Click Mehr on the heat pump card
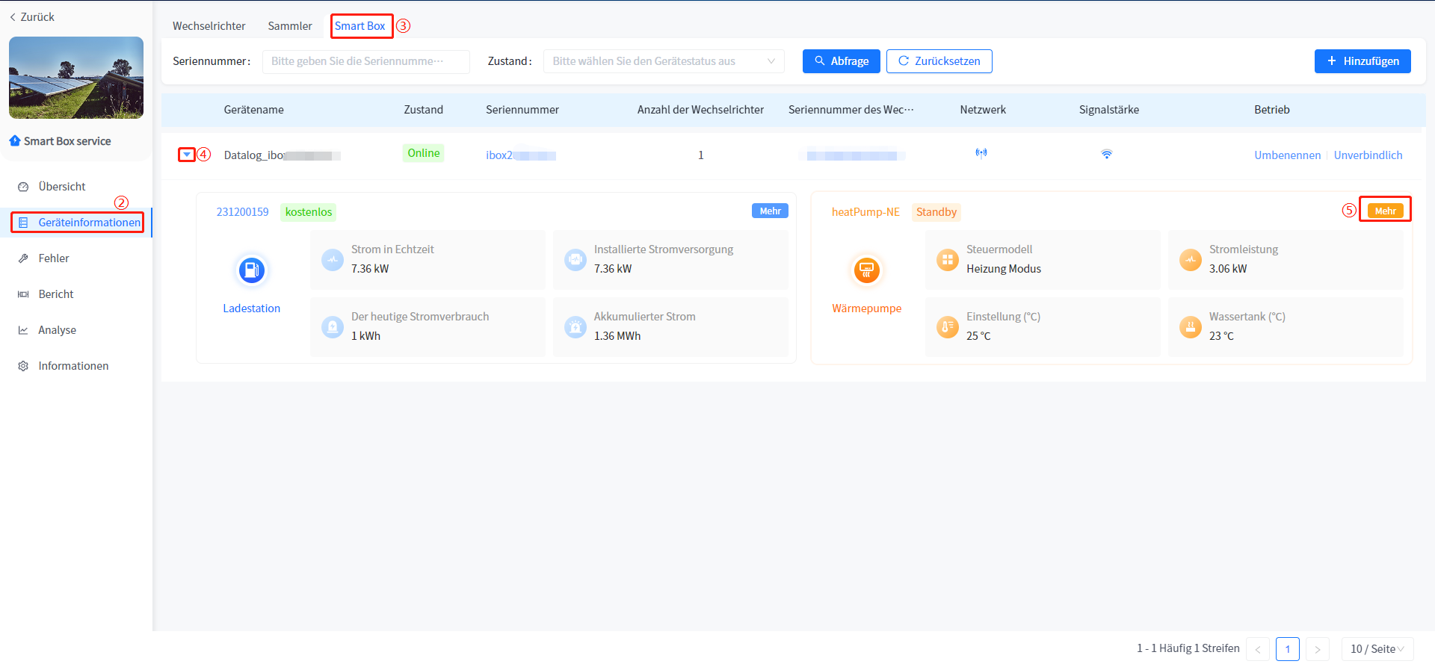This screenshot has width=1435, height=667. [x=1385, y=211]
